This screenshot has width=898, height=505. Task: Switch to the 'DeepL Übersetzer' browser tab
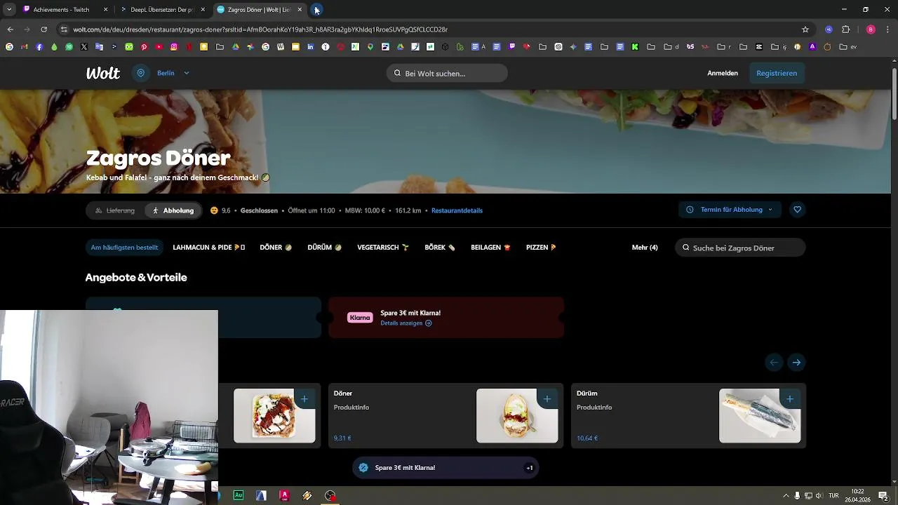tap(162, 10)
